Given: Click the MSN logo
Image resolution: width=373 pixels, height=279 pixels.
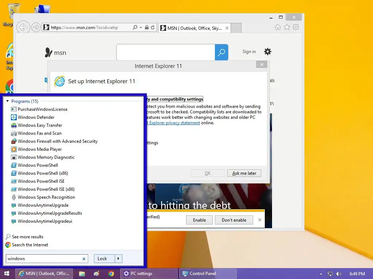Looking at the screenshot, I should click(56, 52).
